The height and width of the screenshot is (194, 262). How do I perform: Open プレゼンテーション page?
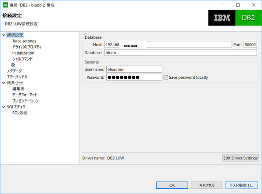pos(25,101)
